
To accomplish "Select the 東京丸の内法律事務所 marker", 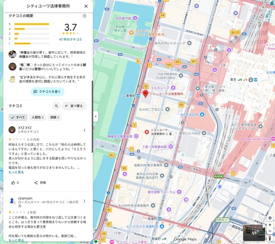I will (x=162, y=176).
